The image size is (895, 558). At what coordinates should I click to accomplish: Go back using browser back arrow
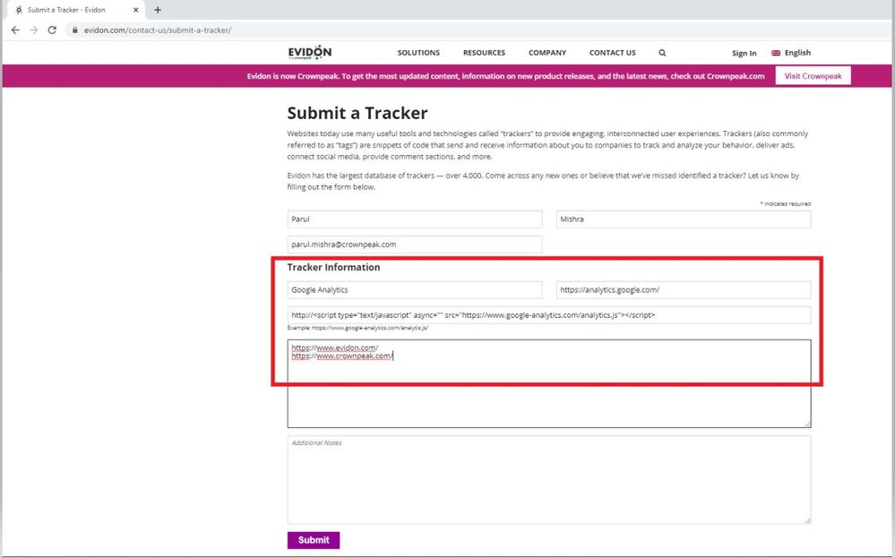[15, 30]
